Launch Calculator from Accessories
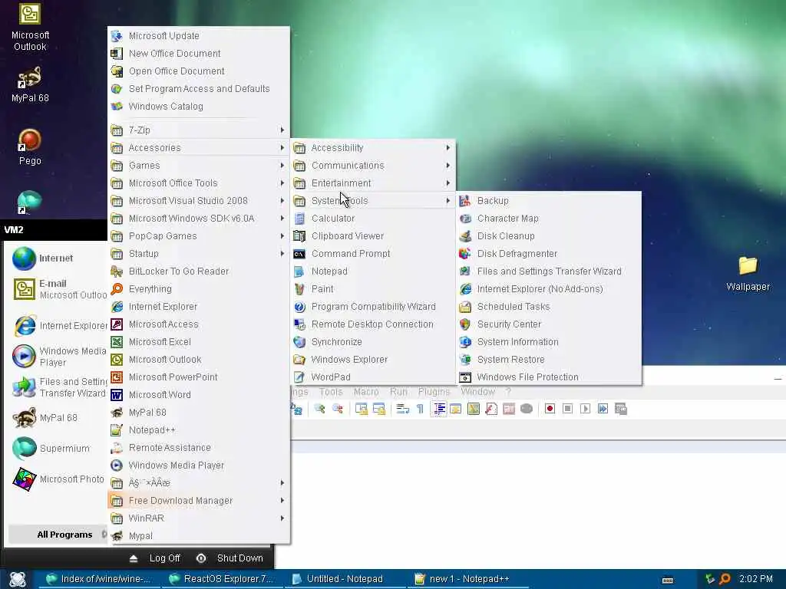786x589 pixels. click(373, 219)
